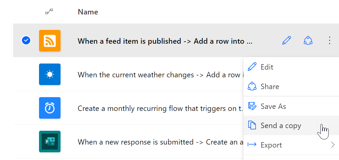Click the weather flow sun icon

(50, 74)
